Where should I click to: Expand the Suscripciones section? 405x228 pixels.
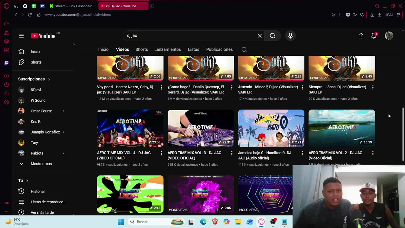click(34, 79)
